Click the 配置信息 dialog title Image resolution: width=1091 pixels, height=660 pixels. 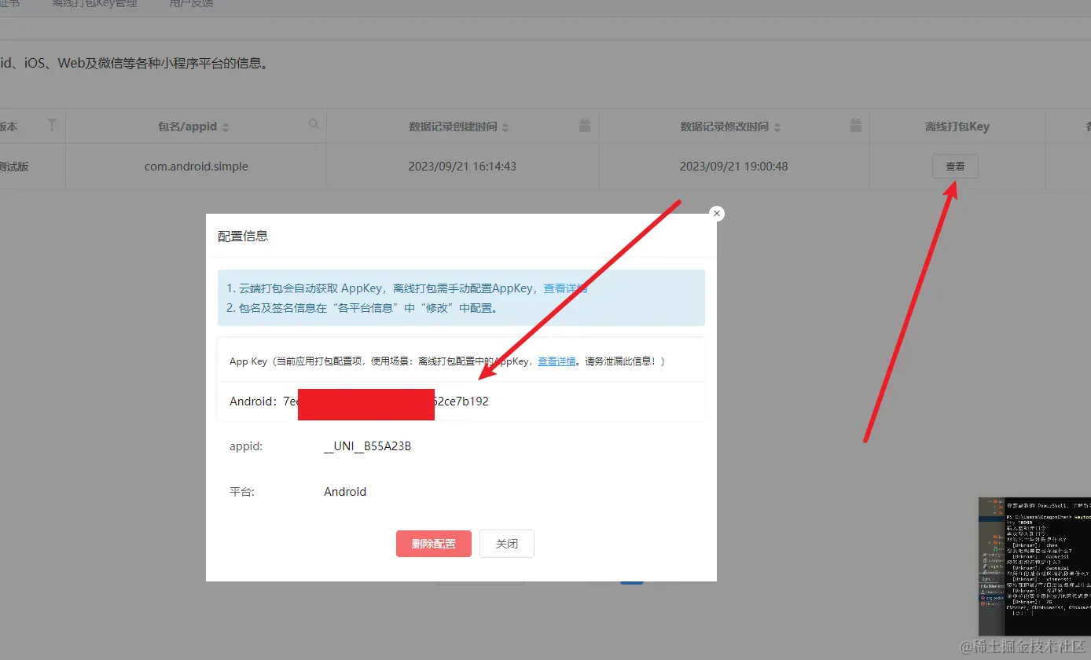(x=243, y=236)
